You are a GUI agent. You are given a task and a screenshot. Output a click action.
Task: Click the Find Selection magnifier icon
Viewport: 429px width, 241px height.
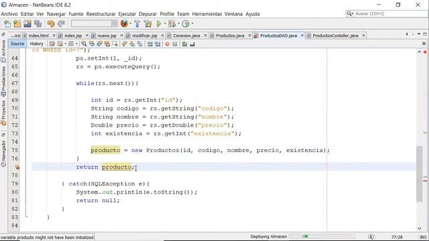pos(84,44)
